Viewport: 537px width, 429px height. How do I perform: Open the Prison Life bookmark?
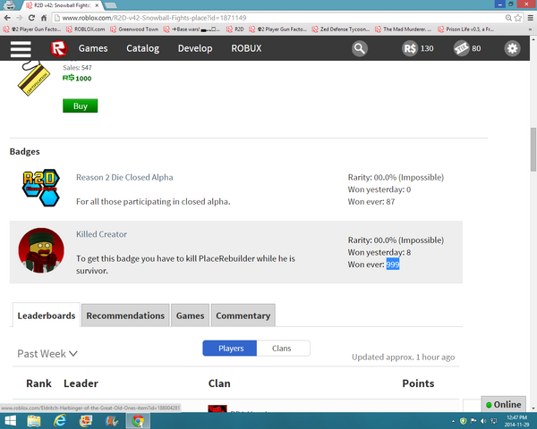click(x=465, y=29)
